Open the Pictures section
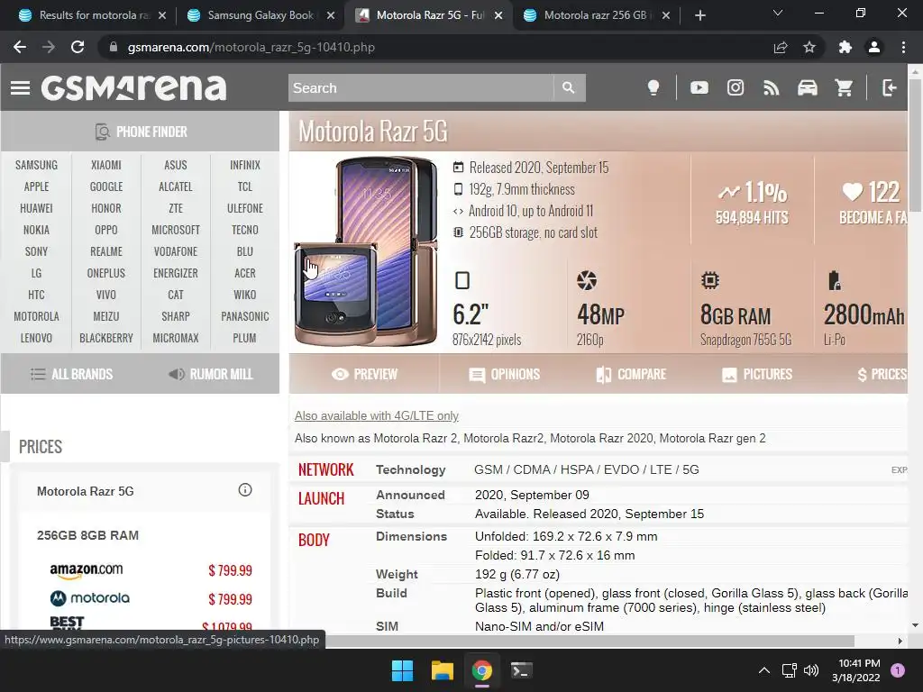The height and width of the screenshot is (692, 923). point(757,374)
